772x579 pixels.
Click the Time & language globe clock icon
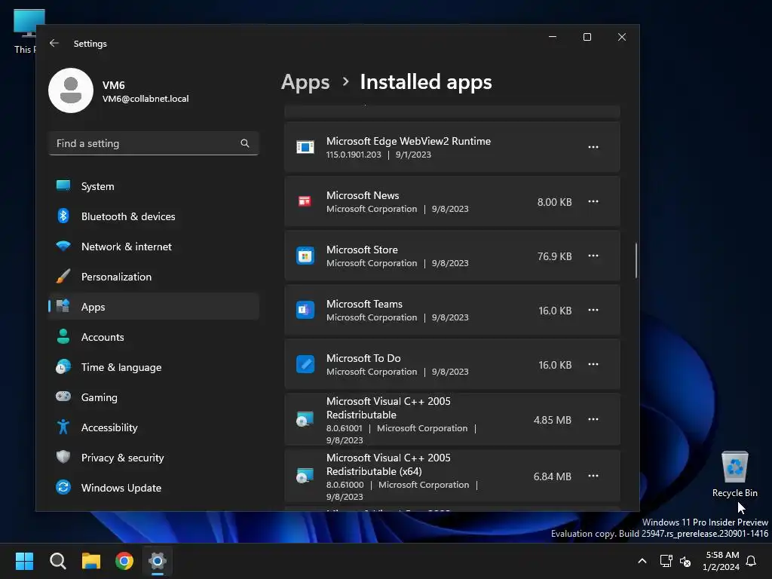(63, 367)
